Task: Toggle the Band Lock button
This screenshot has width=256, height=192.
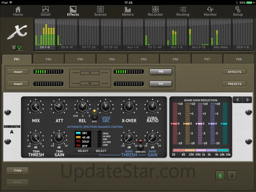Action: pos(140,147)
